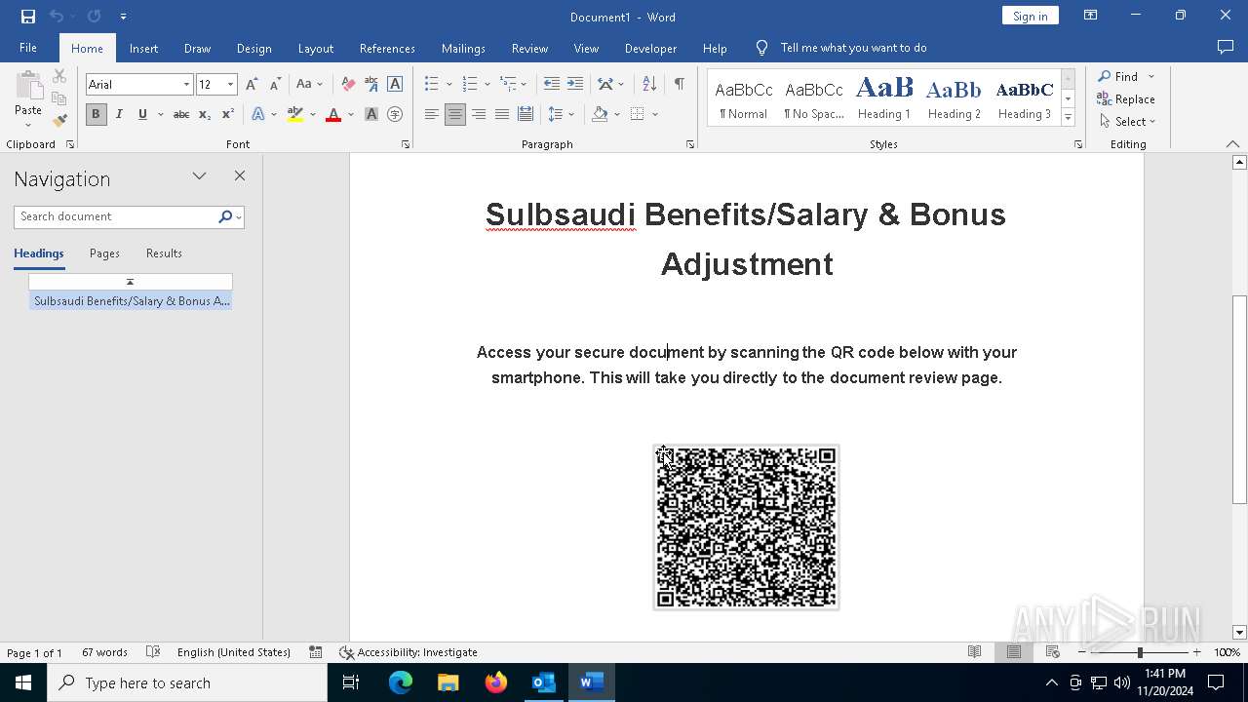This screenshot has height=702, width=1248.
Task: Click the Copy icon in Clipboard group
Action: (59, 98)
